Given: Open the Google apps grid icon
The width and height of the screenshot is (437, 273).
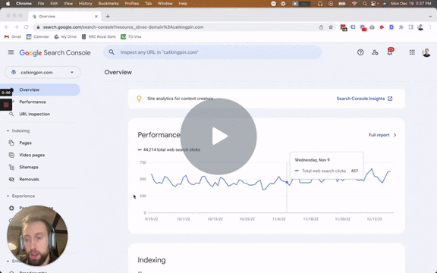Looking at the screenshot, I should click(412, 52).
